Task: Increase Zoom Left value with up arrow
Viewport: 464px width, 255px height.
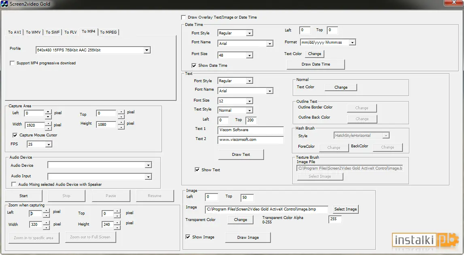Action: click(46, 211)
